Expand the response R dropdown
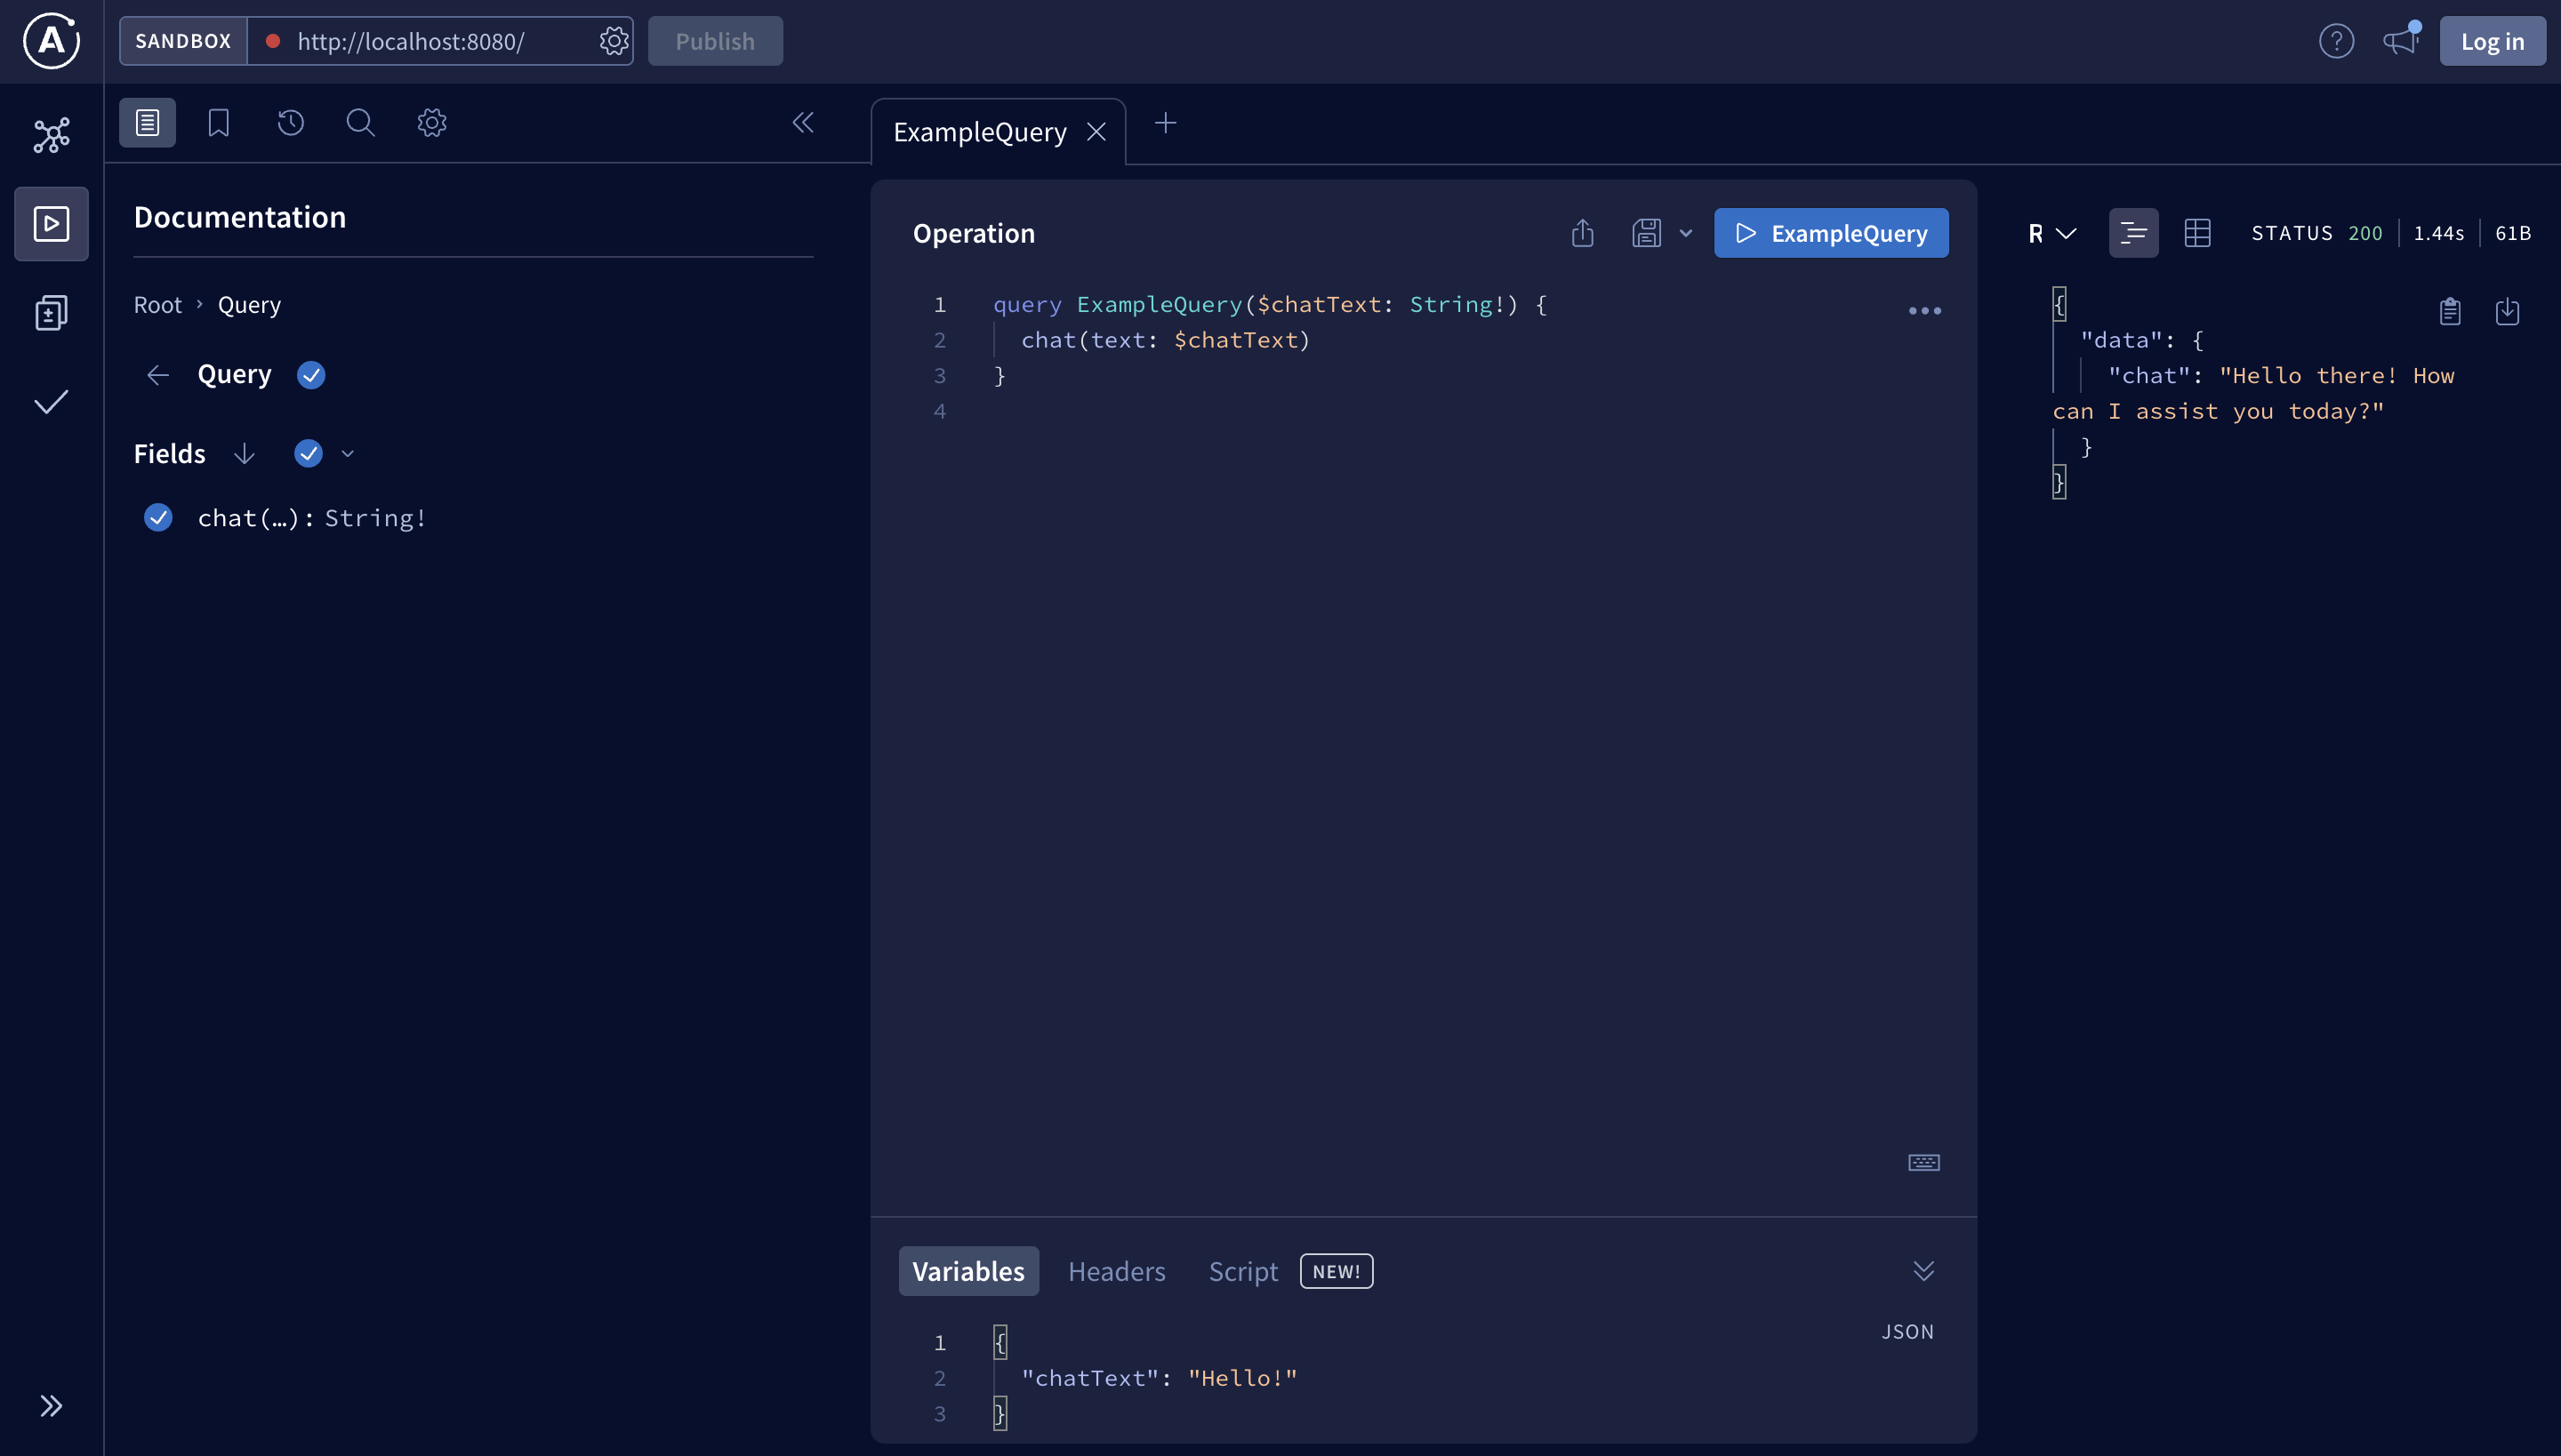 click(x=2051, y=233)
